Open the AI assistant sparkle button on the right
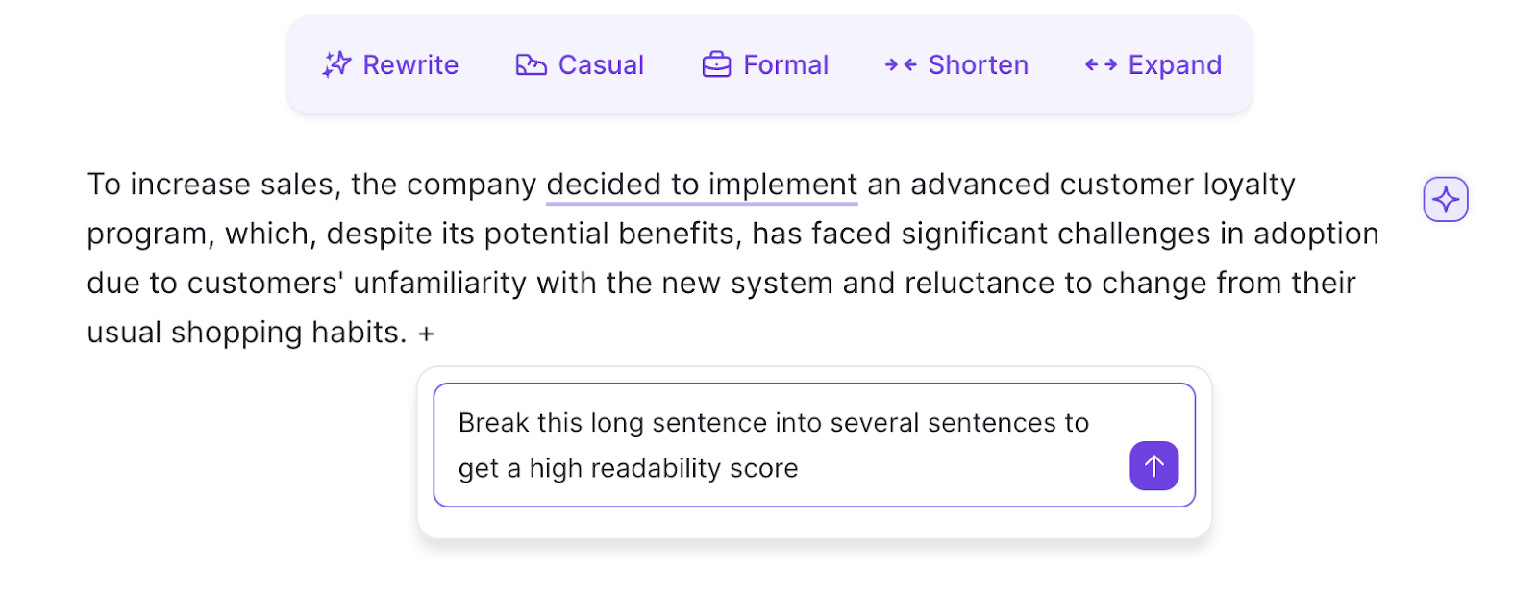Screen dimensions: 1538x594 1445,199
